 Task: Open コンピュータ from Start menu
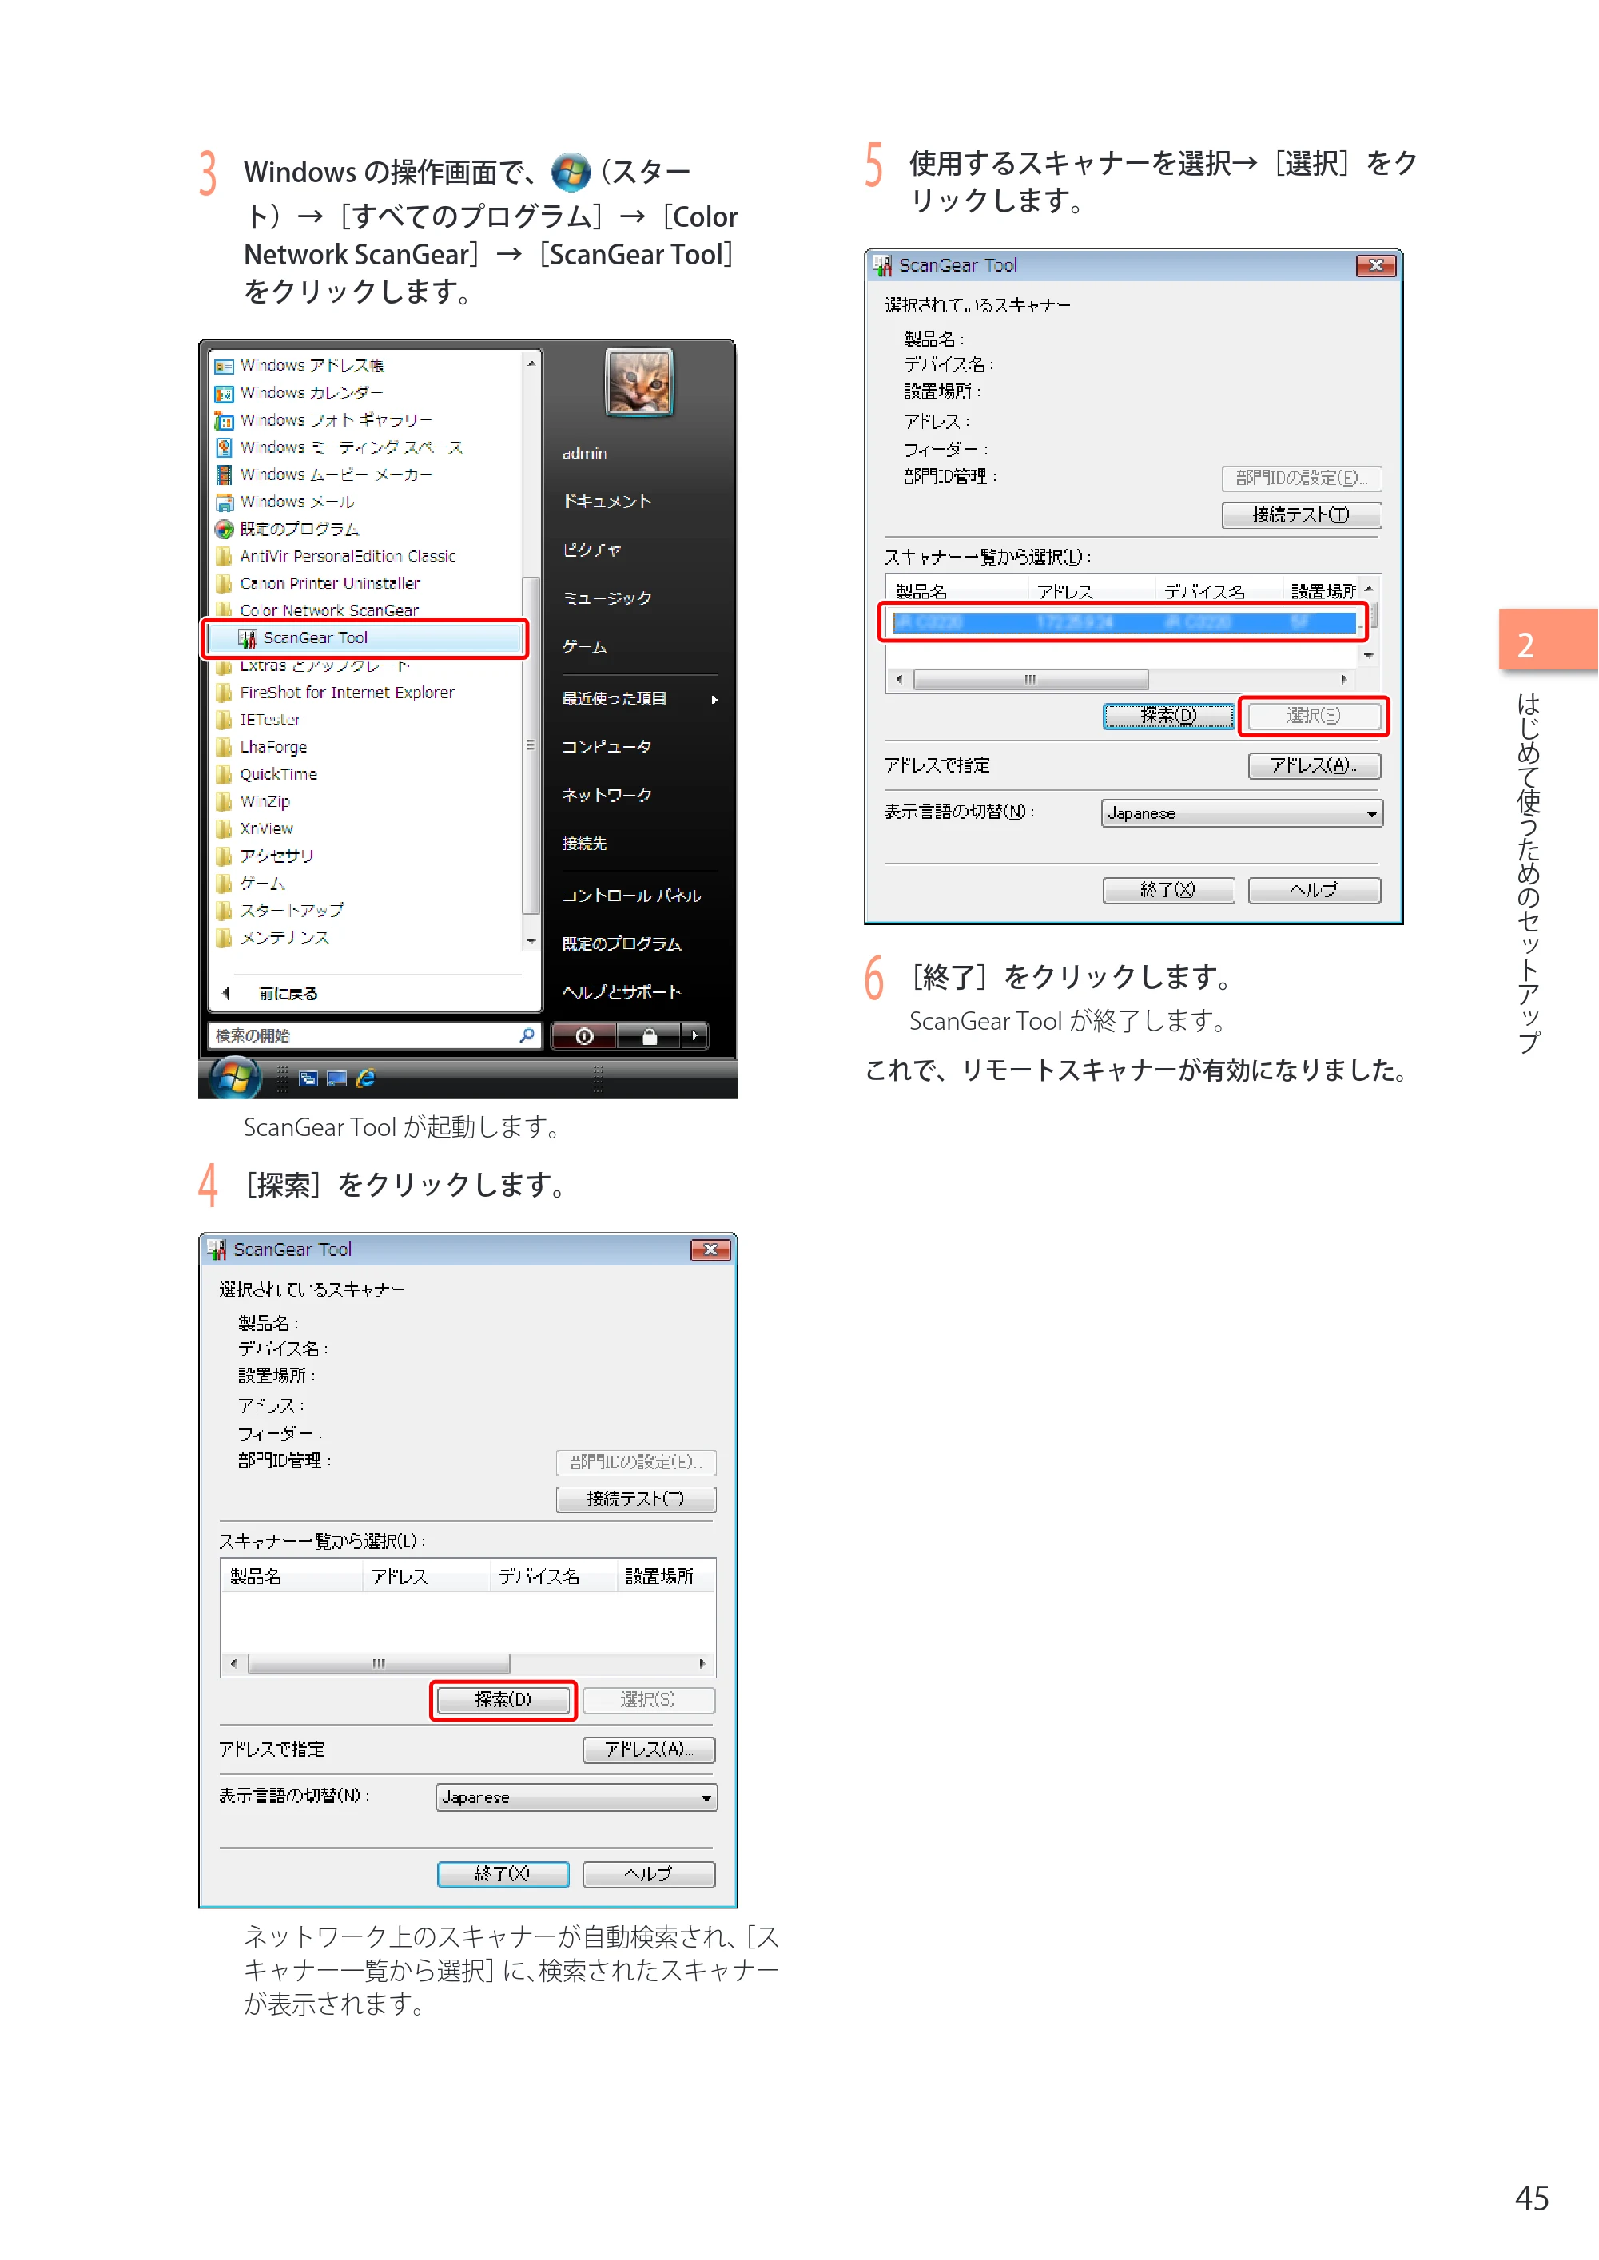click(x=607, y=747)
